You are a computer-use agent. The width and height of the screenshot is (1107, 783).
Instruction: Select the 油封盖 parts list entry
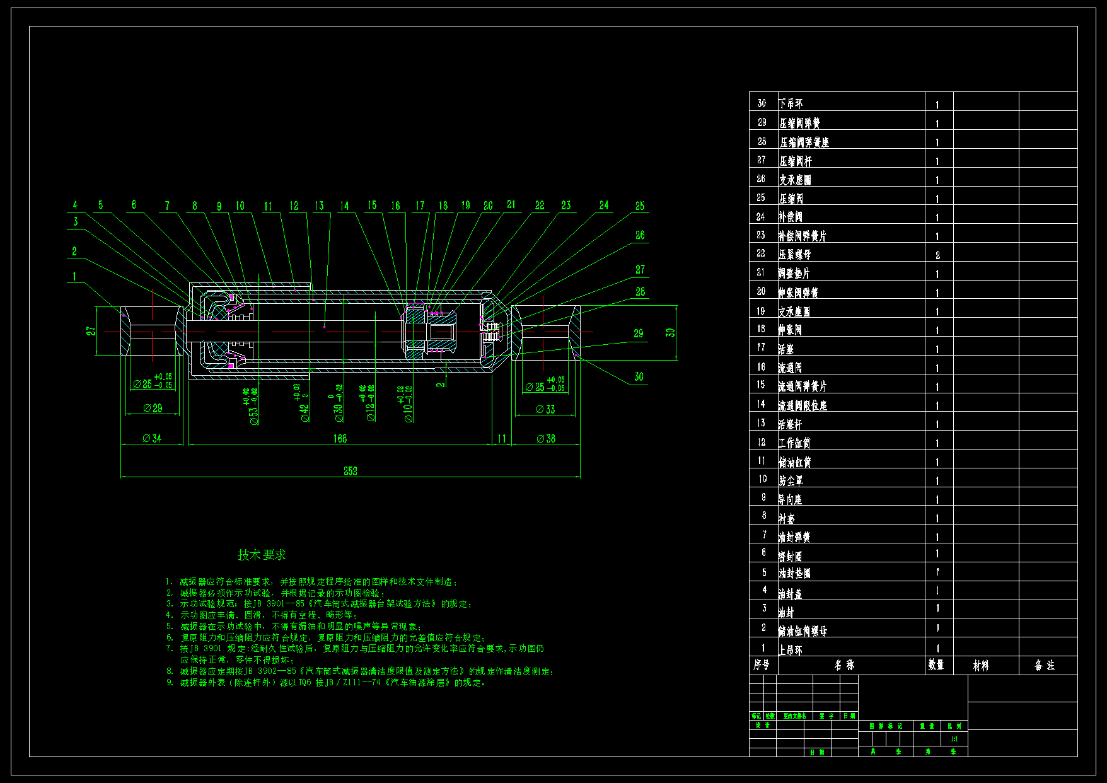790,593
